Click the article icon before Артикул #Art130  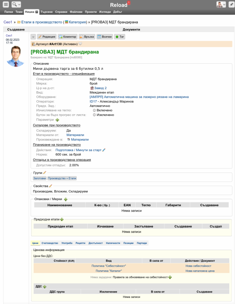(34, 44)
